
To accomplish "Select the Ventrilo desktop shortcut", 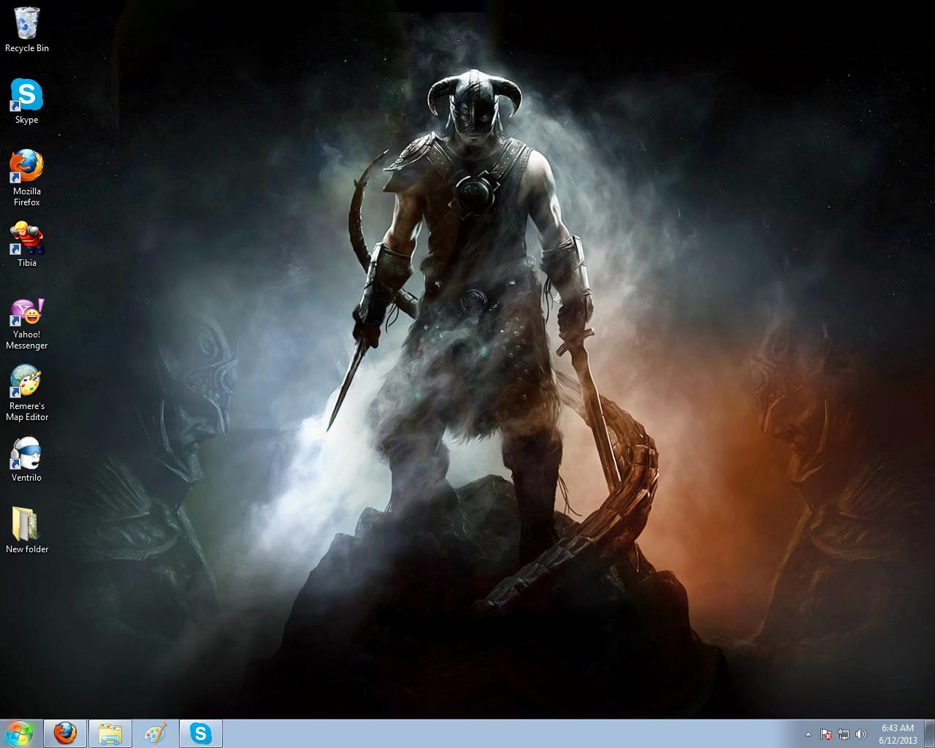I will 27,459.
